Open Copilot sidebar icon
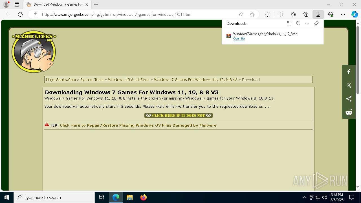This screenshot has width=361, height=203. 355,14
